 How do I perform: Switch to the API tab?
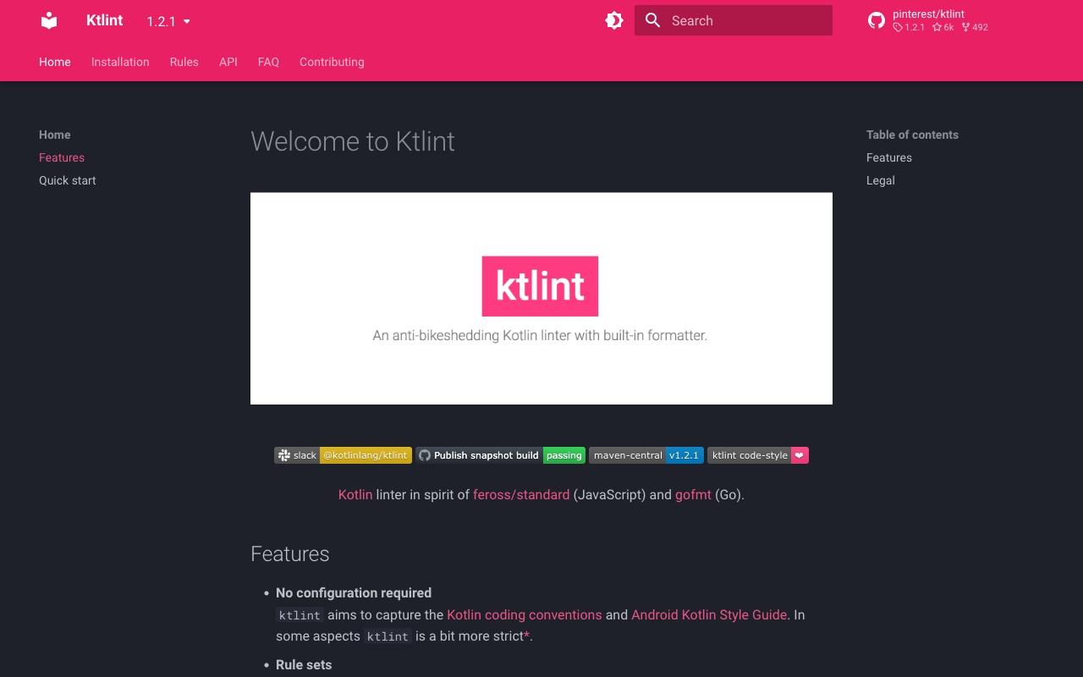(228, 62)
